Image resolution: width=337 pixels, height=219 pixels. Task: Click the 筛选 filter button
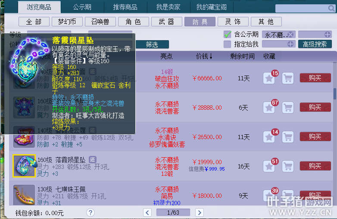tap(152, 44)
